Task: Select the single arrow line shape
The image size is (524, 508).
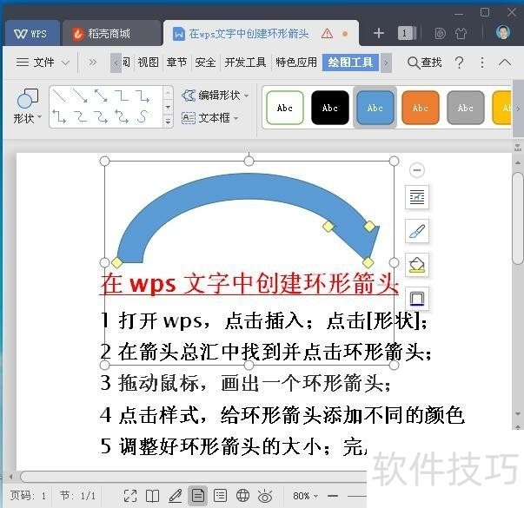Action: (x=80, y=96)
